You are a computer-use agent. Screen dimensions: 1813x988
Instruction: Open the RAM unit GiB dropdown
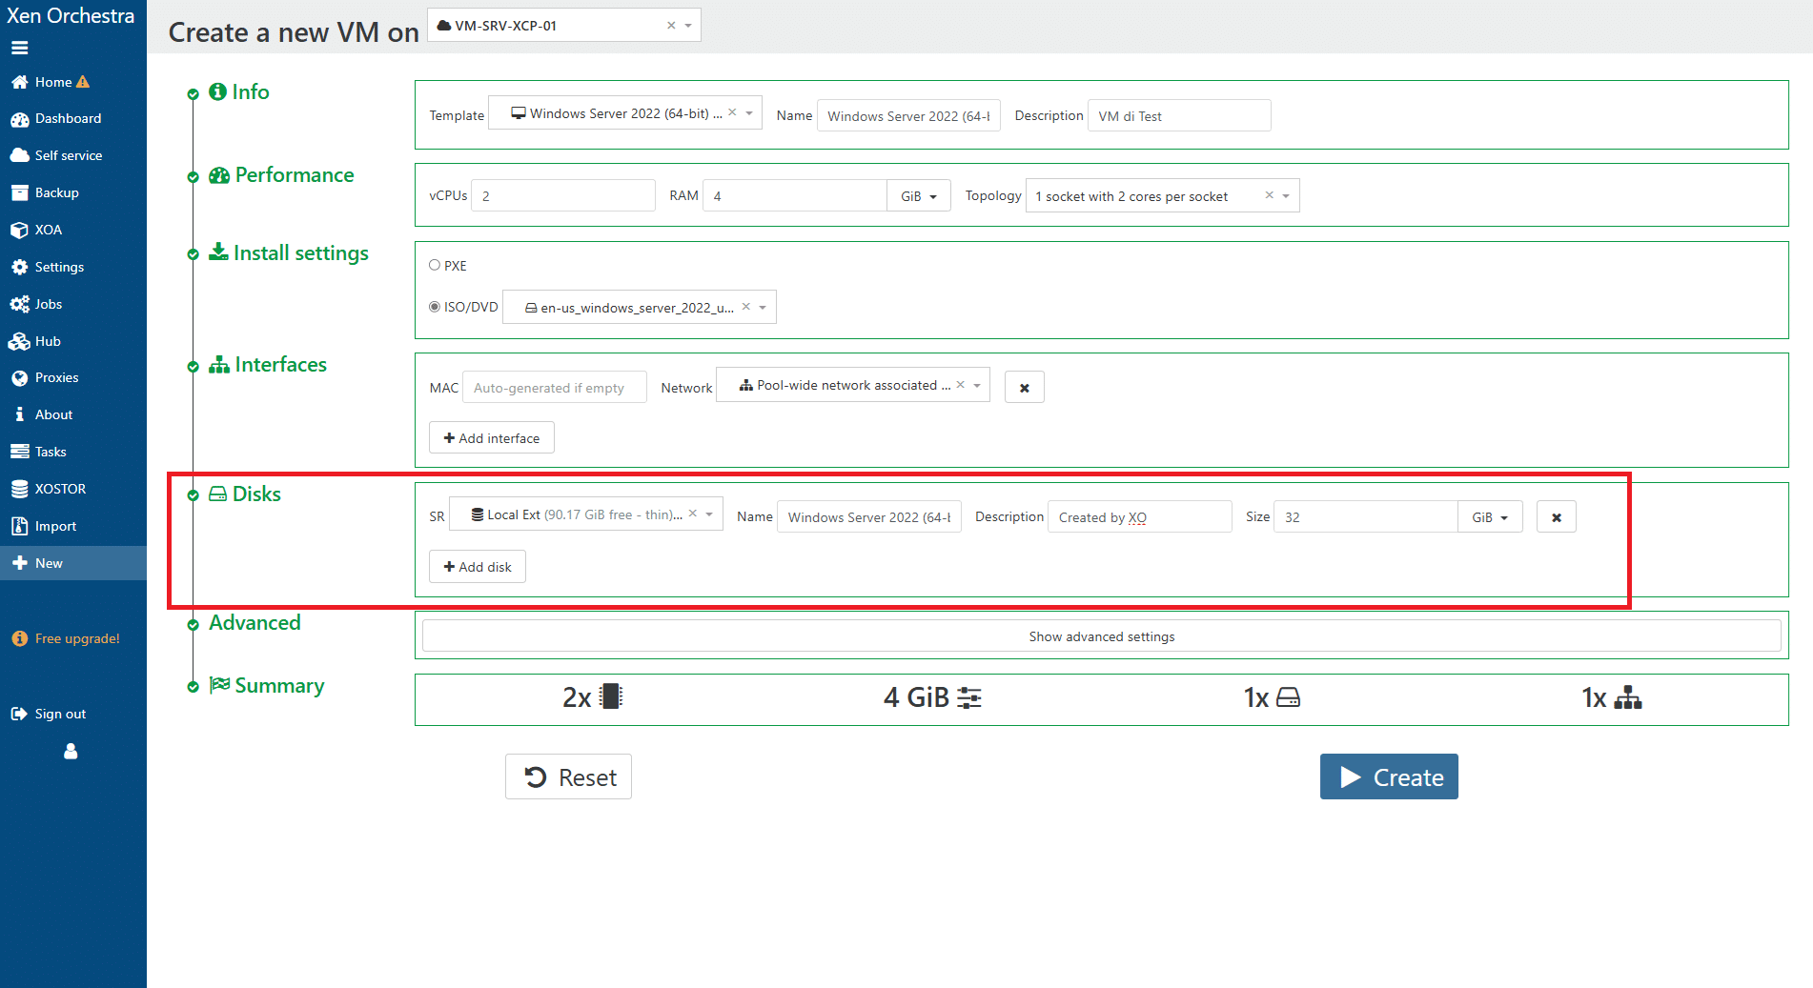pyautogui.click(x=919, y=196)
